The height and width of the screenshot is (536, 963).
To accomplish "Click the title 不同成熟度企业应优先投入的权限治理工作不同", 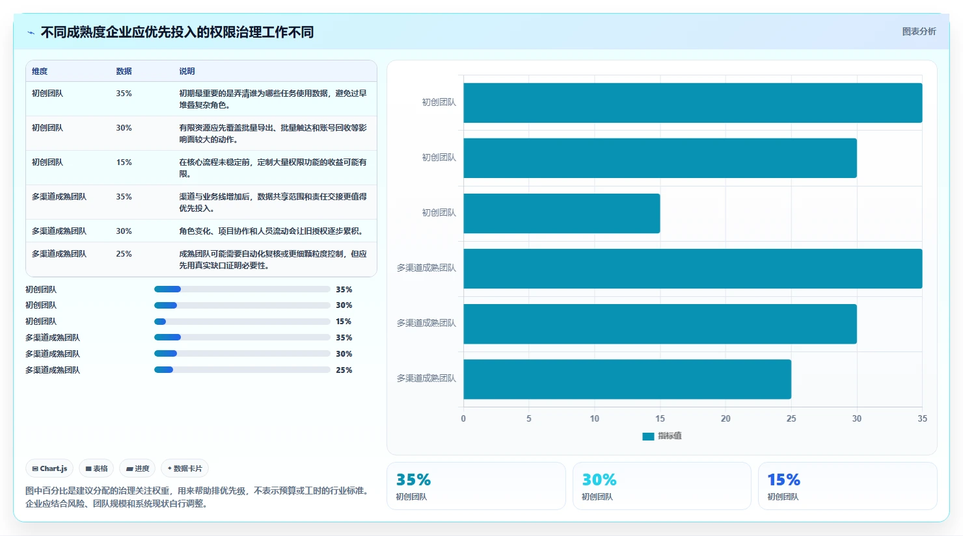I will (x=177, y=32).
